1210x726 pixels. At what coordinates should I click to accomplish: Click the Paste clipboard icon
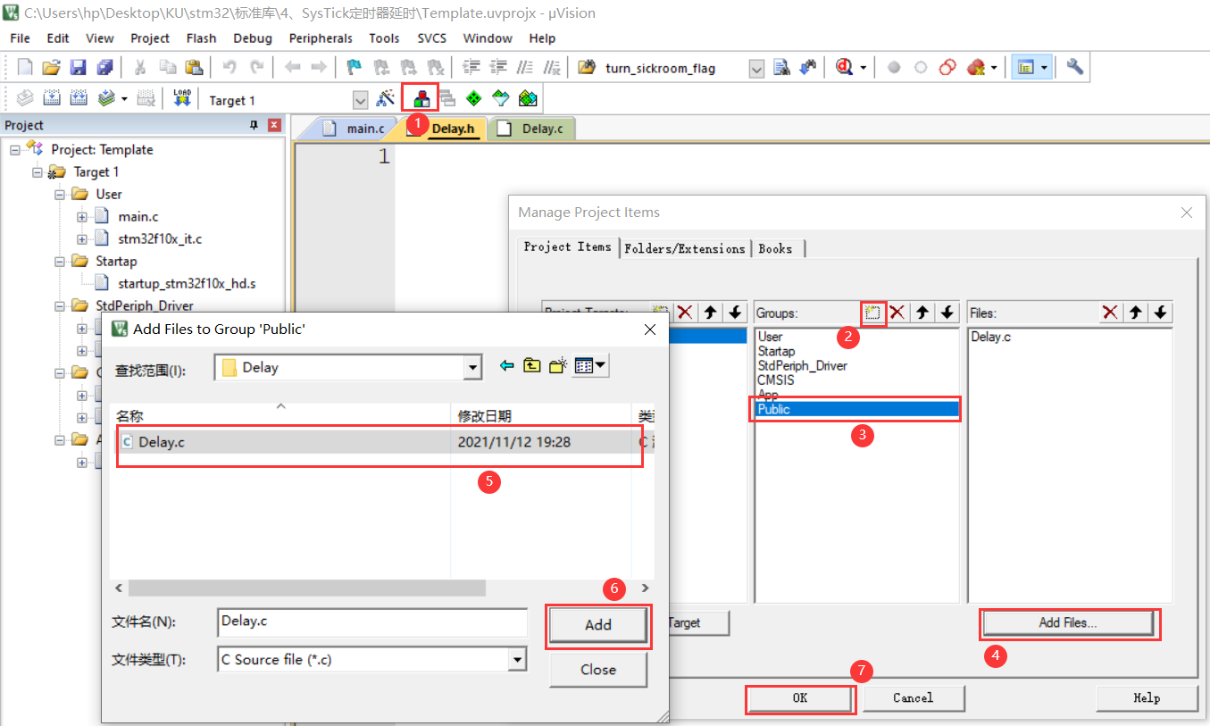click(x=194, y=68)
